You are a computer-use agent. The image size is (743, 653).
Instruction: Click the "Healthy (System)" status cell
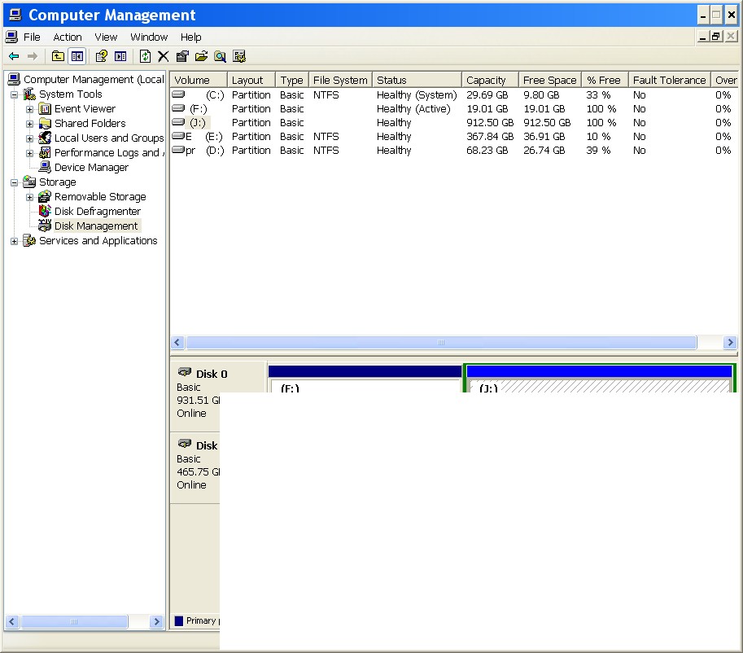[x=417, y=94]
